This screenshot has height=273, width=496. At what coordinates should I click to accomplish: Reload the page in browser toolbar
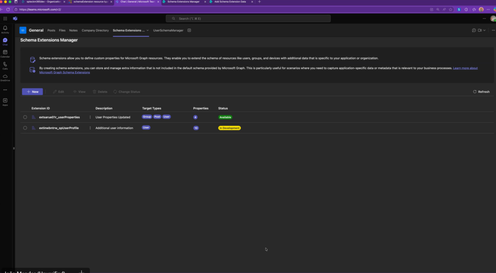[8, 10]
